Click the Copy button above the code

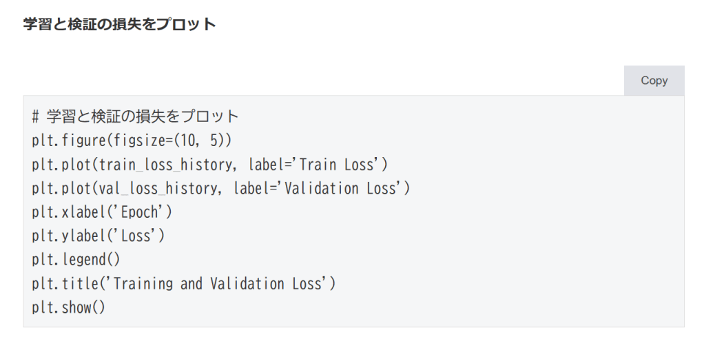(x=654, y=81)
